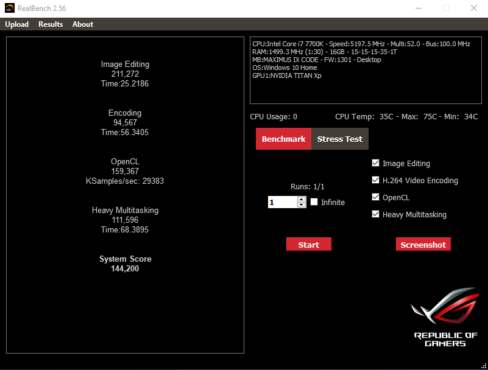This screenshot has height=370, width=488.
Task: Click the MB:MAXIMUS IX CODE line
Action: [x=317, y=60]
